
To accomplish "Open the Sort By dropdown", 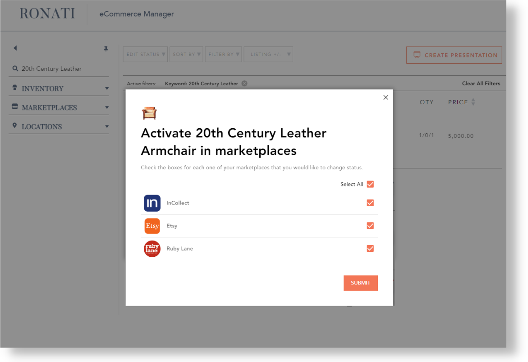I will point(186,54).
